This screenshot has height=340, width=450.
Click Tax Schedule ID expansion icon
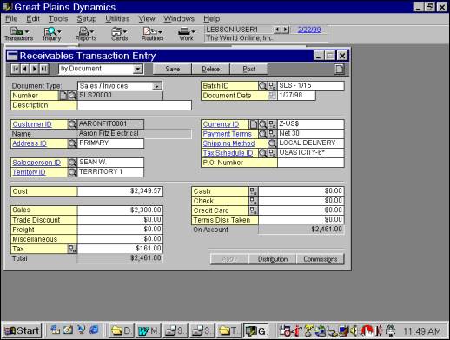(272, 153)
